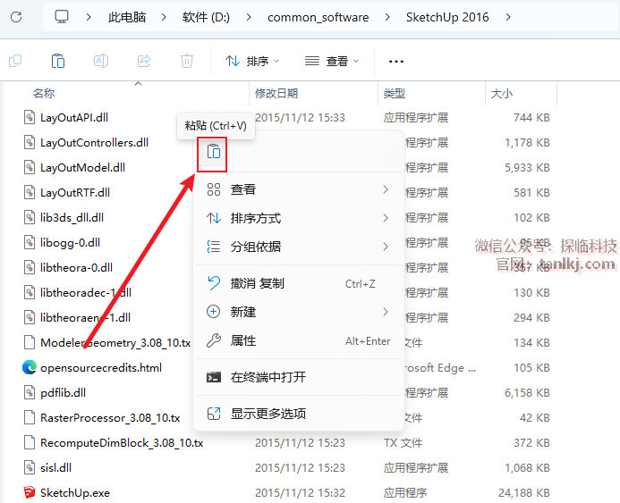Expand chevron before 此电脑 in breadcrumb
620x503 pixels.
click(x=89, y=17)
